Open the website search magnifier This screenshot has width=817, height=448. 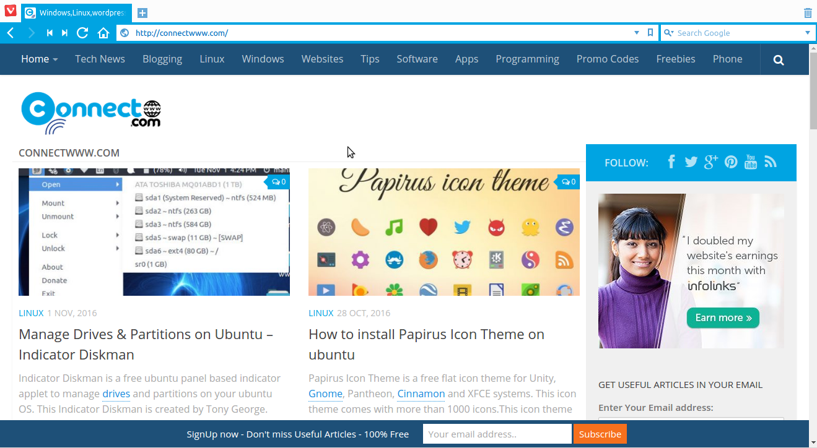(x=779, y=60)
